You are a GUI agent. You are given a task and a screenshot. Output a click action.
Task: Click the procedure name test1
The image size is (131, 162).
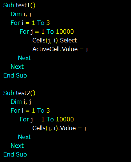[x=23, y=5]
